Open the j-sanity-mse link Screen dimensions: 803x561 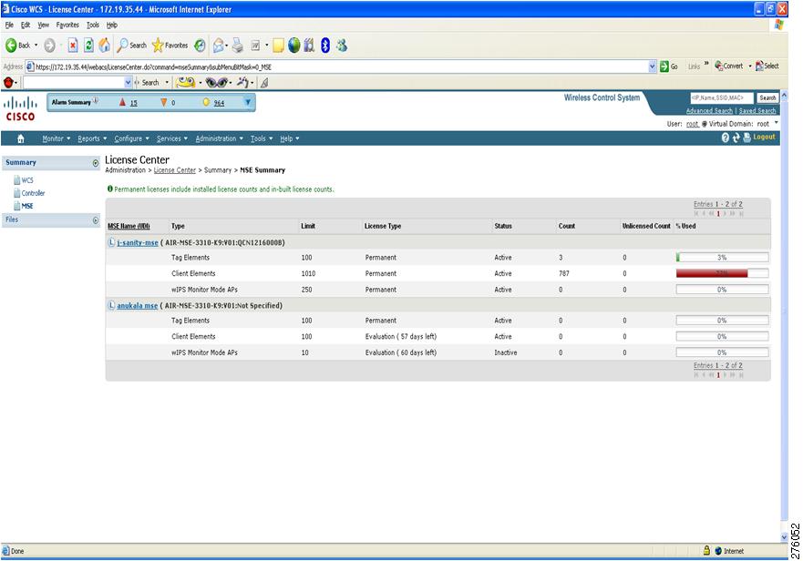point(138,242)
